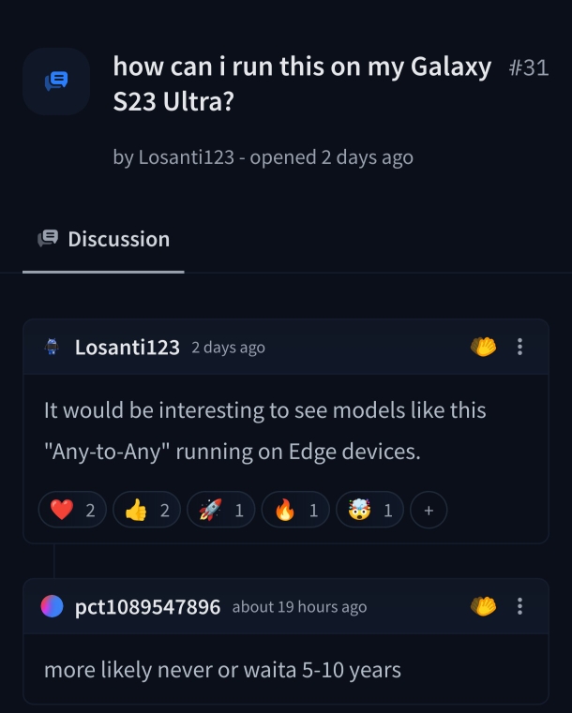
Task: Toggle the heart reaction
Action: pos(72,510)
